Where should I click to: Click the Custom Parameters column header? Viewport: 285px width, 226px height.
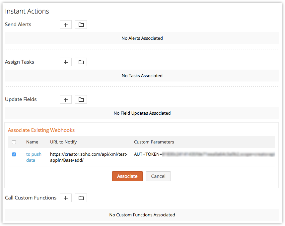154,142
